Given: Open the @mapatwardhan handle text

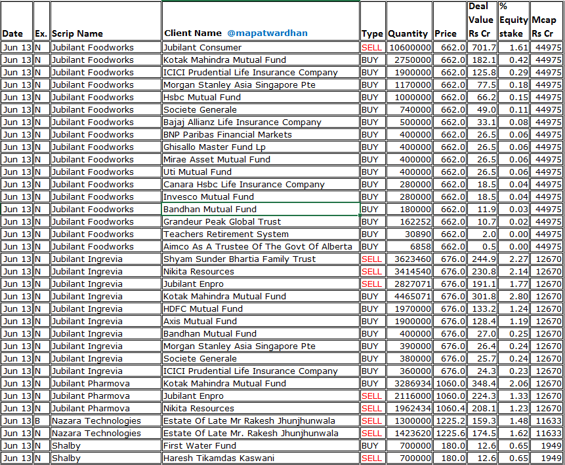Looking at the screenshot, I should (x=267, y=33).
